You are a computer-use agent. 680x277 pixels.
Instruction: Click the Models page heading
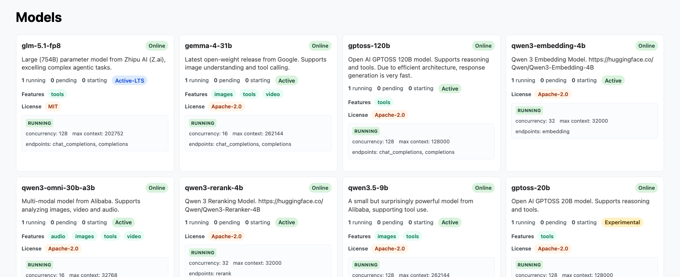point(39,17)
